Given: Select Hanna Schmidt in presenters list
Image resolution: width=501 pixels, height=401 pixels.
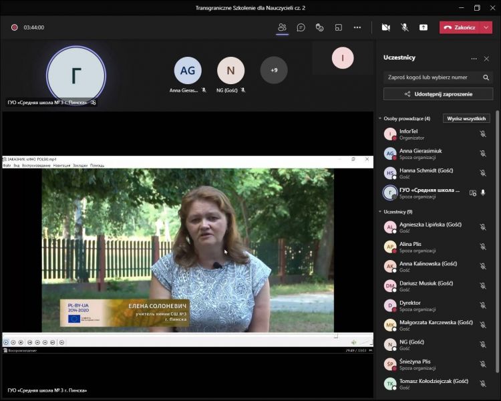Looking at the screenshot, I should [x=426, y=170].
